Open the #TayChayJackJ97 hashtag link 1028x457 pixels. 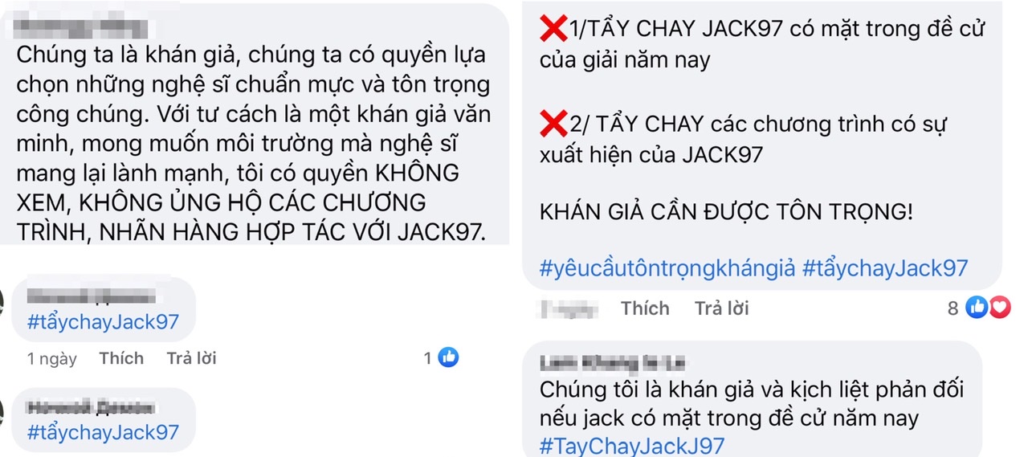[x=632, y=445]
